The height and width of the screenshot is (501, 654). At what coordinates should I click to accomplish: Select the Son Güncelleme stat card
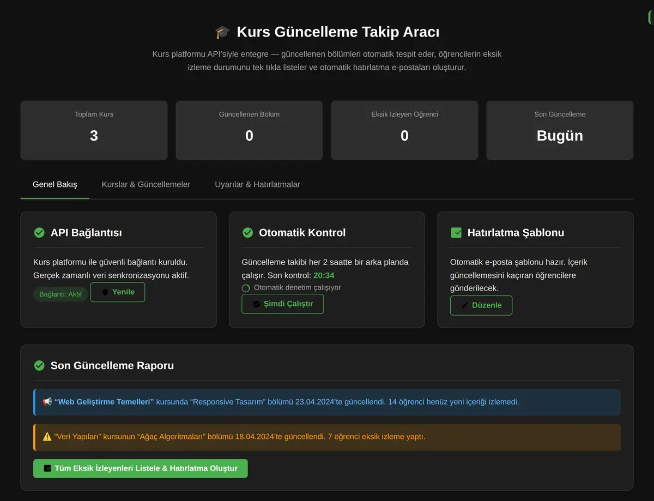(x=560, y=130)
